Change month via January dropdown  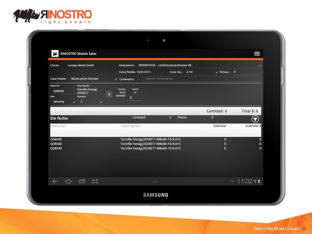pos(63,101)
